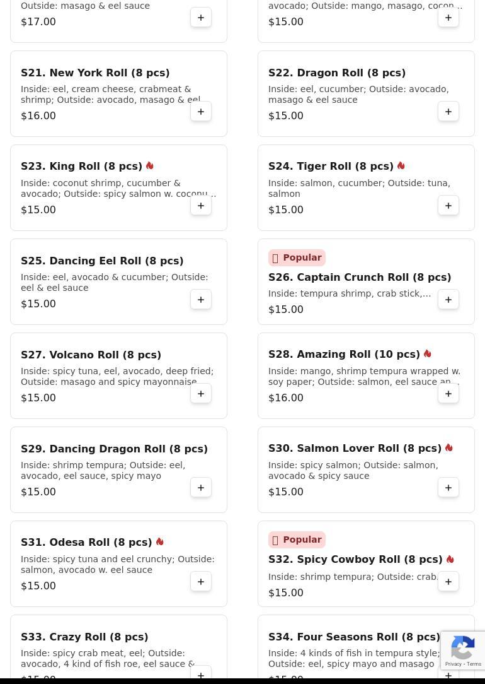Screen dimensions: 485x684
Task: Add S24 Tiger Roll using plus icon
Action: pyautogui.click(x=448, y=206)
